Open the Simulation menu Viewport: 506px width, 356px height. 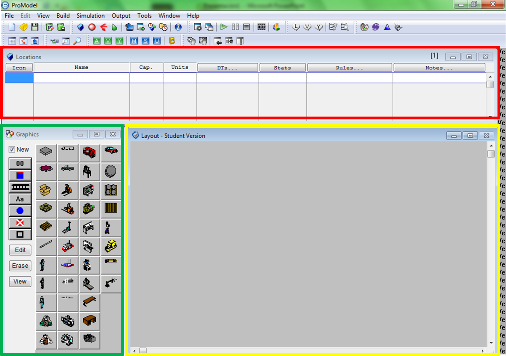tap(91, 16)
